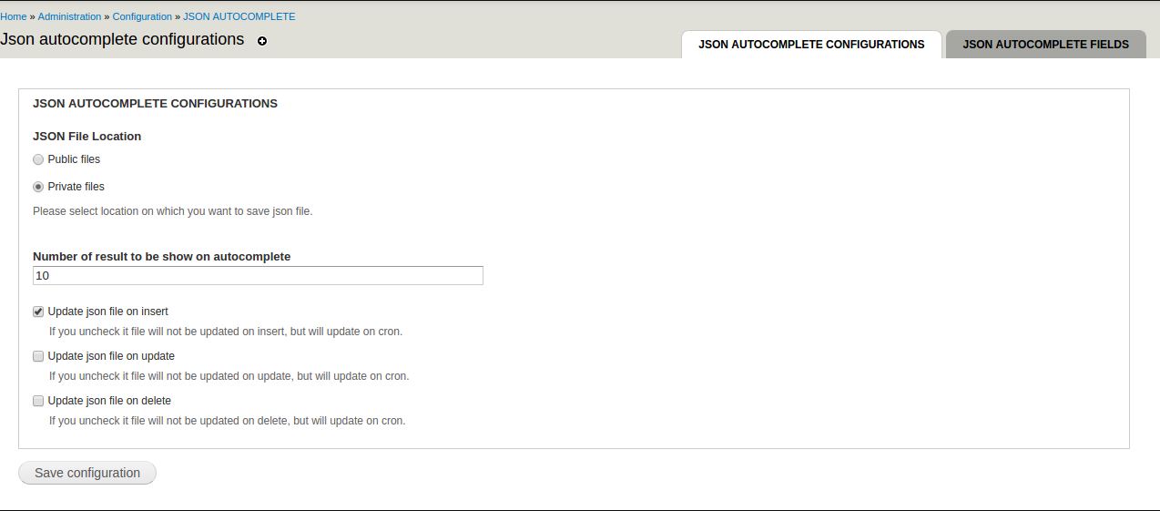1160x511 pixels.
Task: Open the JSON Autocomplete Configurations tab
Action: click(810, 44)
